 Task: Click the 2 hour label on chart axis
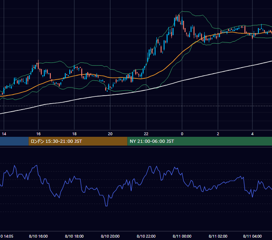tap(218, 134)
